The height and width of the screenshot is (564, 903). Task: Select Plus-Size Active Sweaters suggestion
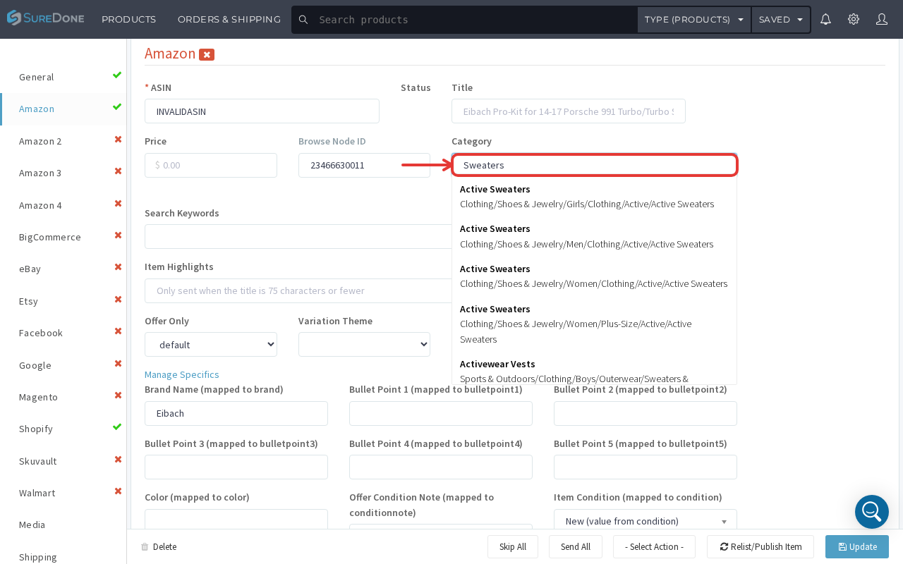[594, 324]
